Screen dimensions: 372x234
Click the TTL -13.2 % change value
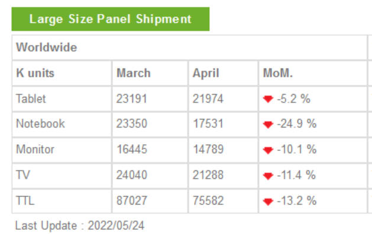296,200
